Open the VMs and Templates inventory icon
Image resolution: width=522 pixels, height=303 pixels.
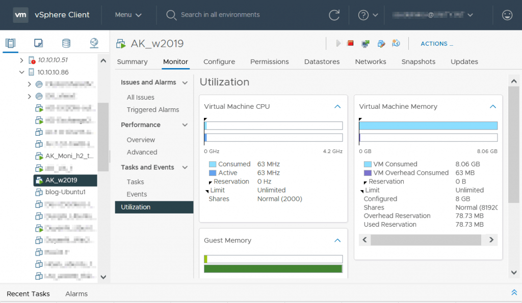click(x=38, y=43)
